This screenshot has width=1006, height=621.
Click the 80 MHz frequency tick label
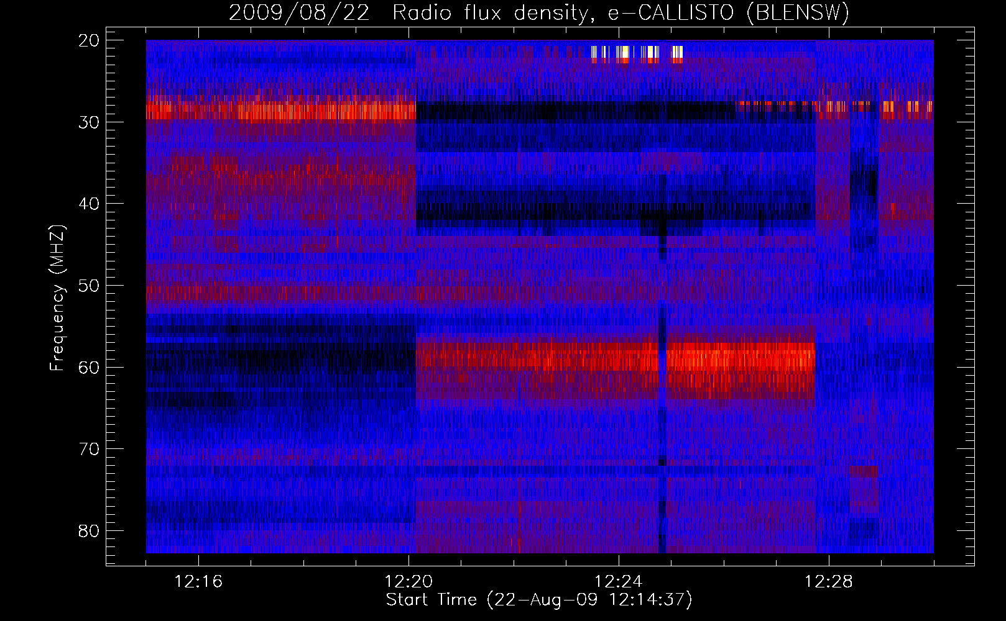point(89,530)
